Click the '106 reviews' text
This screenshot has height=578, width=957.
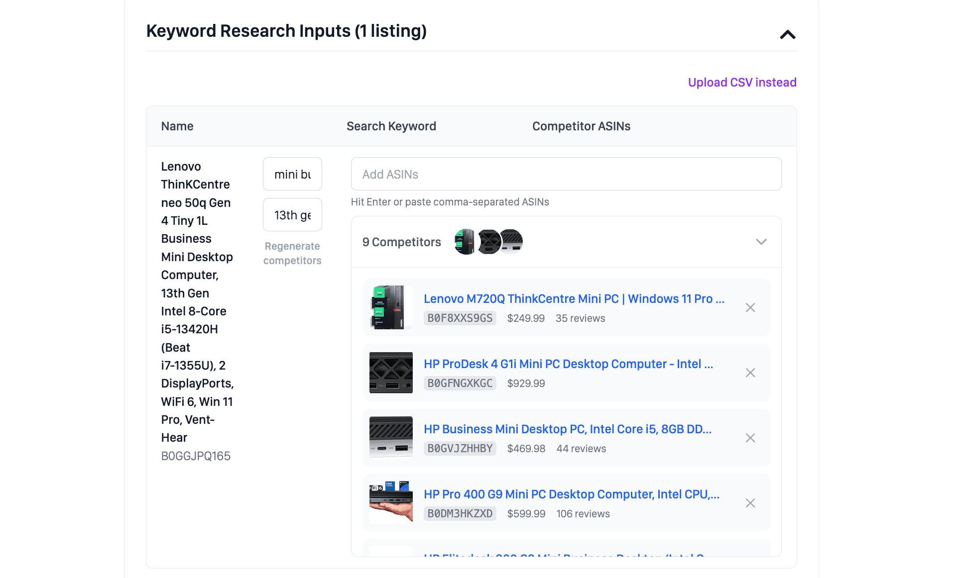pyautogui.click(x=583, y=514)
